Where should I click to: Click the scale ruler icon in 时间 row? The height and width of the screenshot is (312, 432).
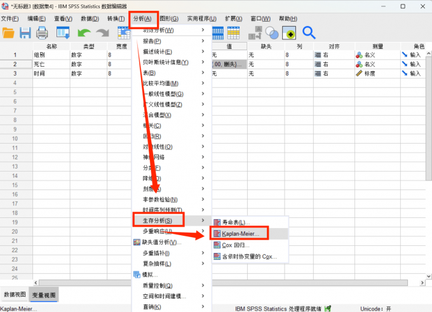pyautogui.click(x=359, y=74)
